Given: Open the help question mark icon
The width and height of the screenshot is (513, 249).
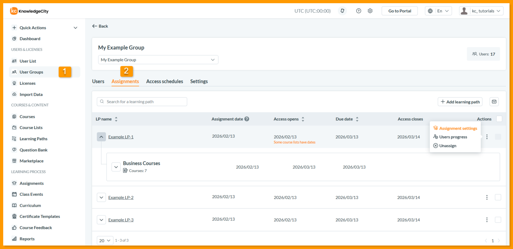Looking at the screenshot, I should point(359,11).
